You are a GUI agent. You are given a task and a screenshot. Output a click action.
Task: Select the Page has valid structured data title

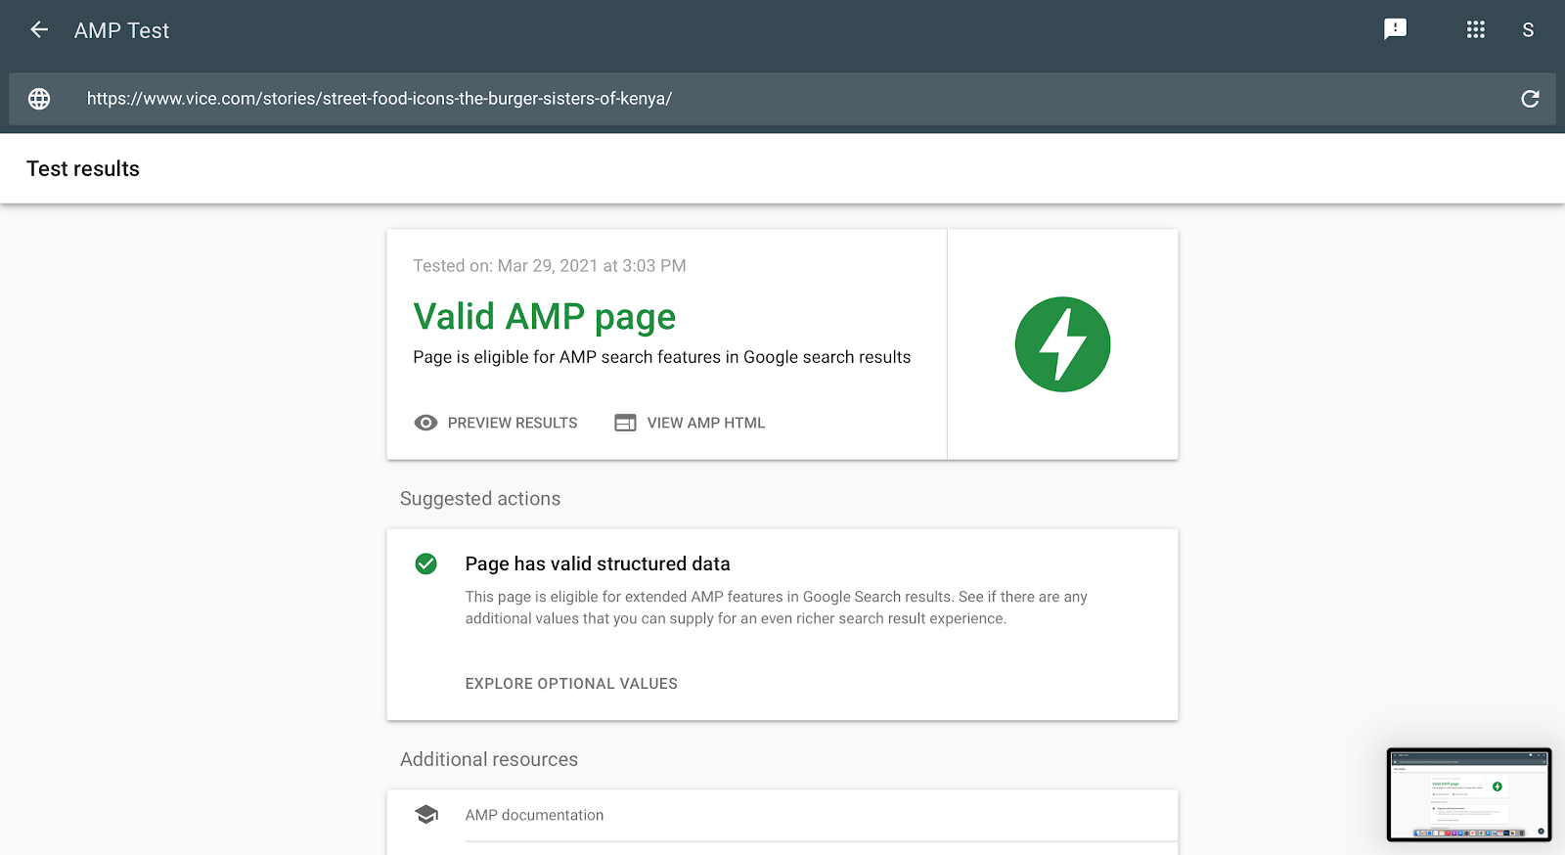pos(598,563)
